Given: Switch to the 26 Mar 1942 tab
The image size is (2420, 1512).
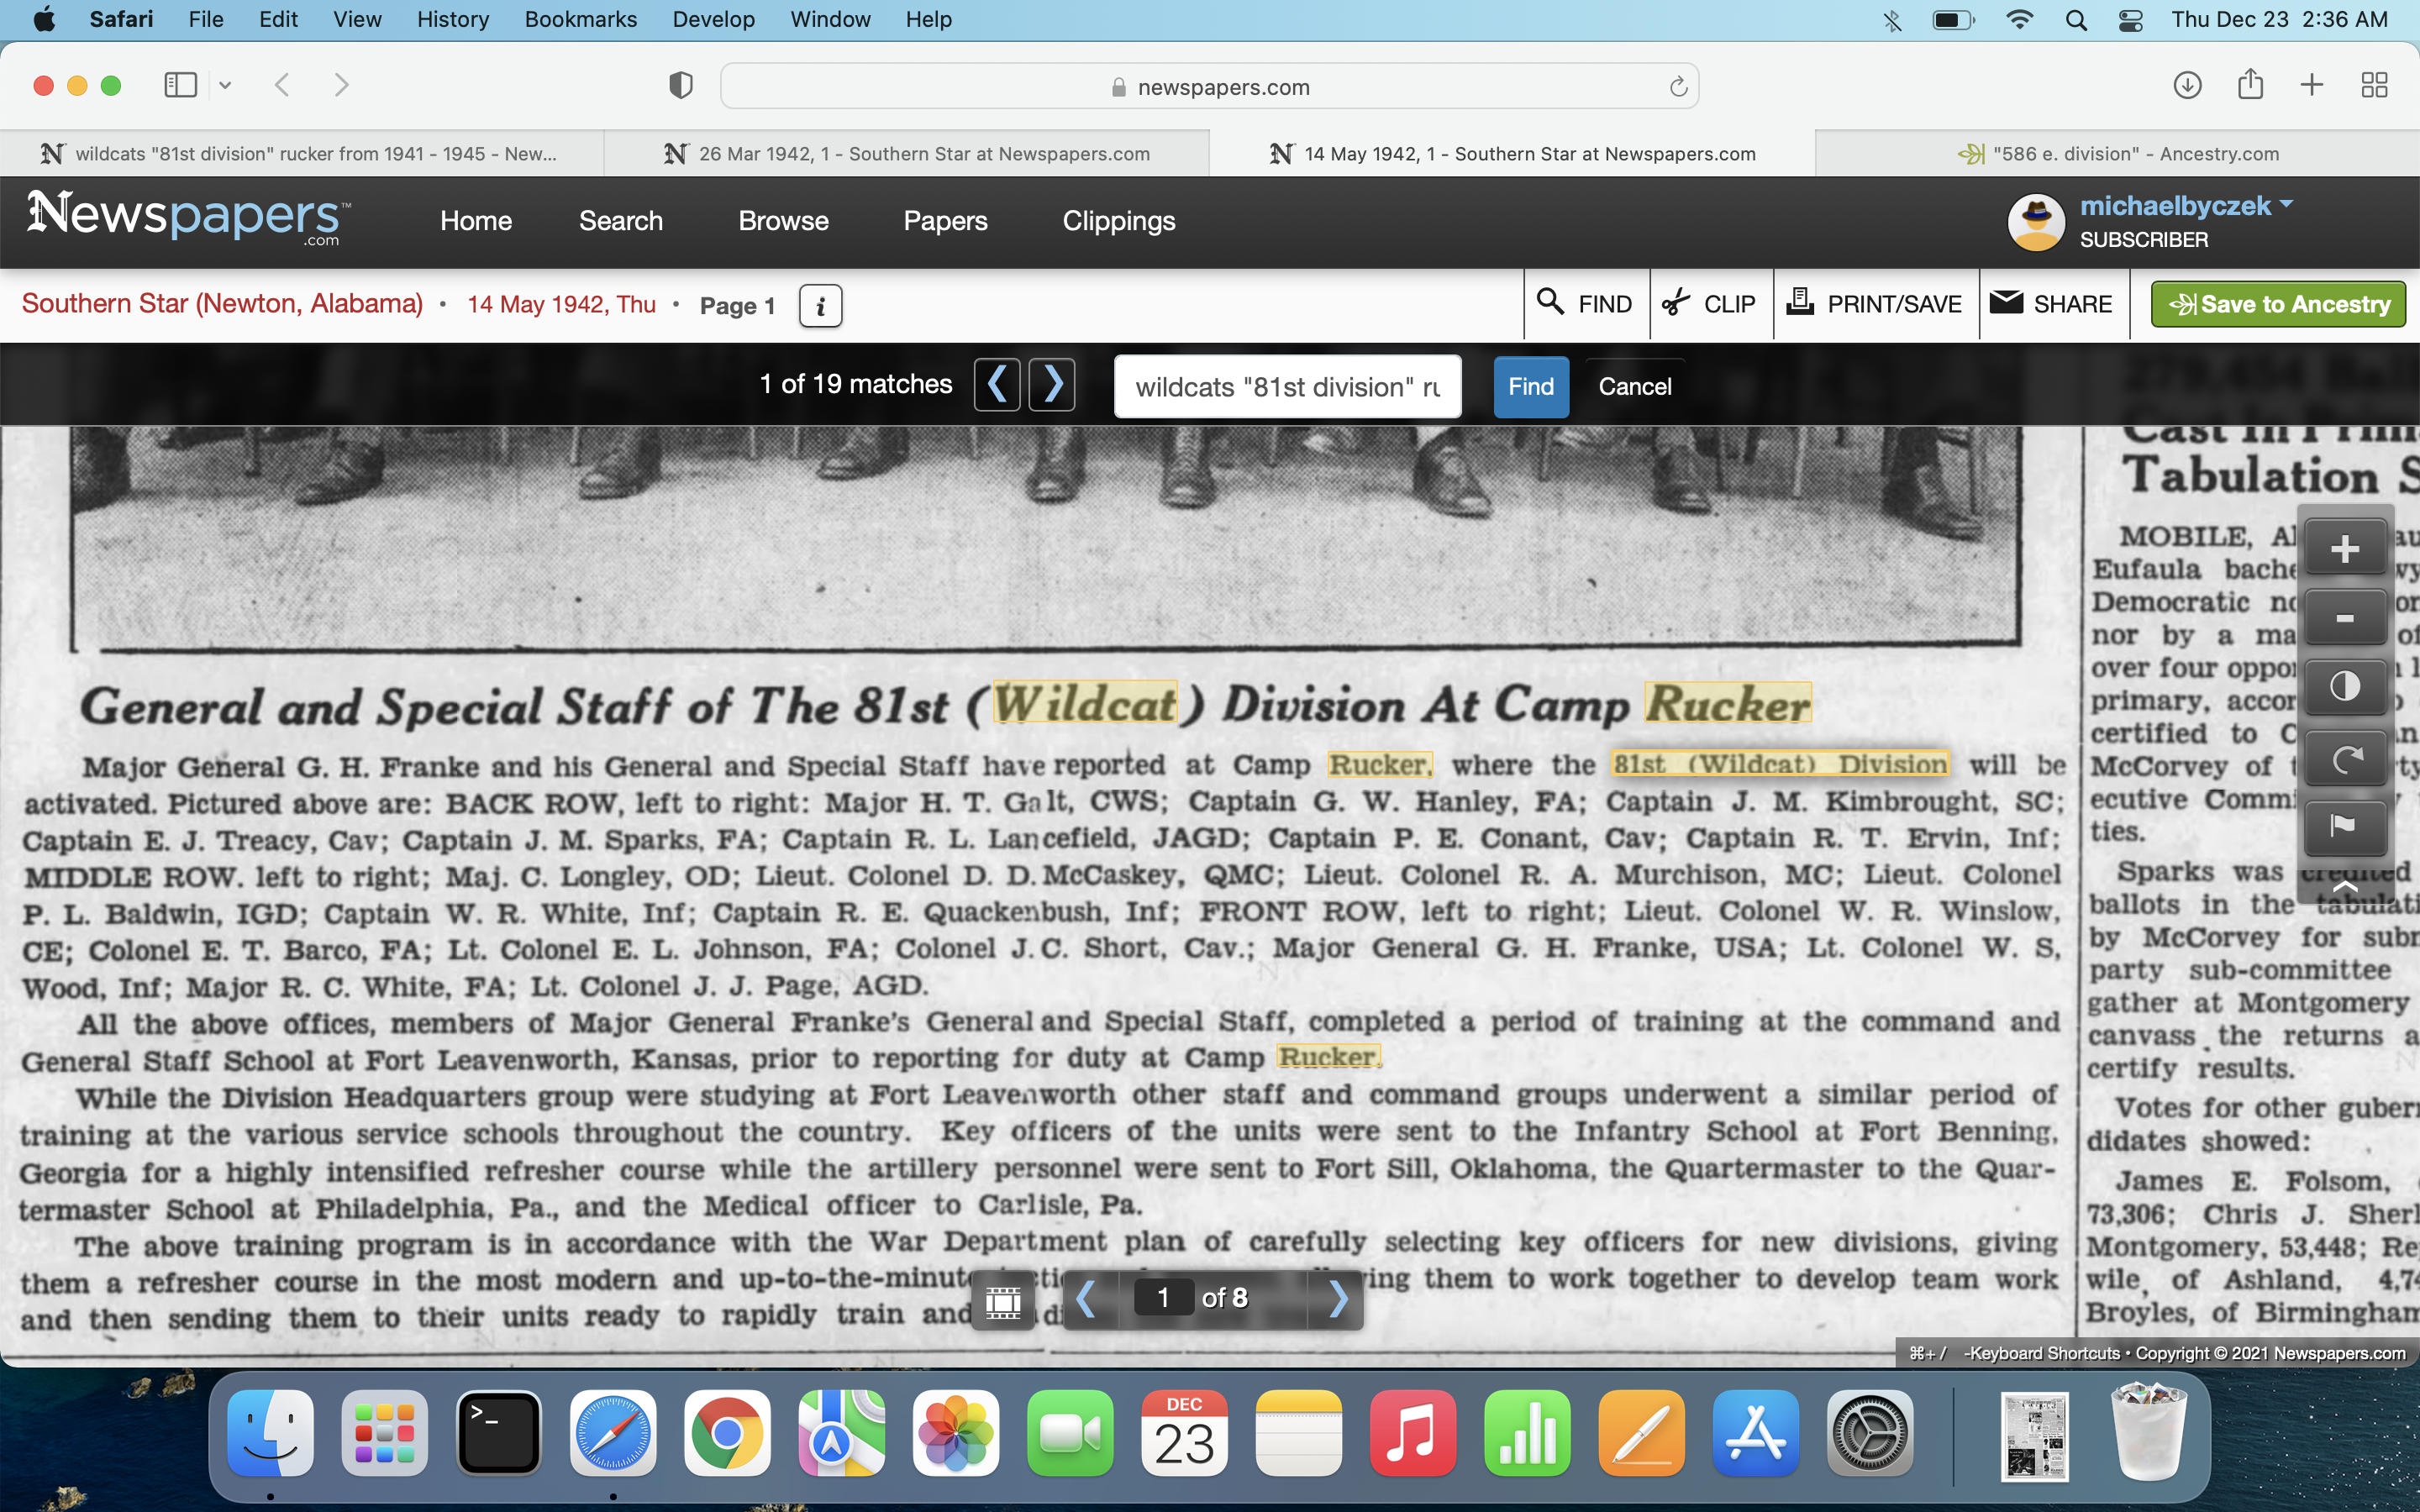Looking at the screenshot, I should (x=907, y=153).
